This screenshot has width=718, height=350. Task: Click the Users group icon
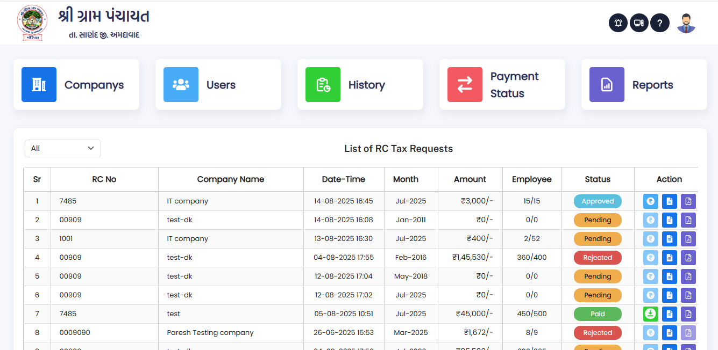181,84
